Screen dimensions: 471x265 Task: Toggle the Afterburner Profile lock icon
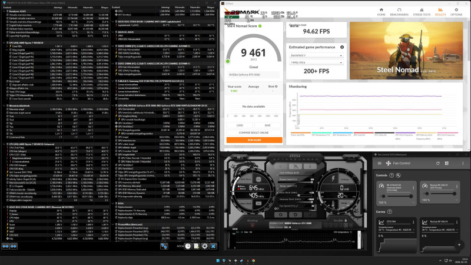click(x=346, y=220)
